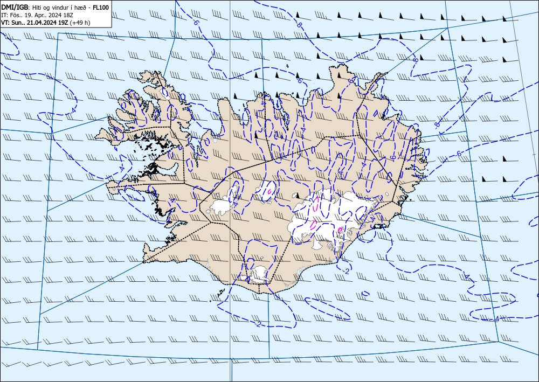
Task: Click the small Vestmannaeyjar islands off the south coast
Action: (x=220, y=293)
